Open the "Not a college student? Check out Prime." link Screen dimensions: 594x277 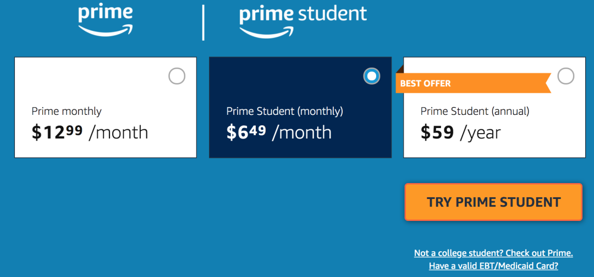493,253
